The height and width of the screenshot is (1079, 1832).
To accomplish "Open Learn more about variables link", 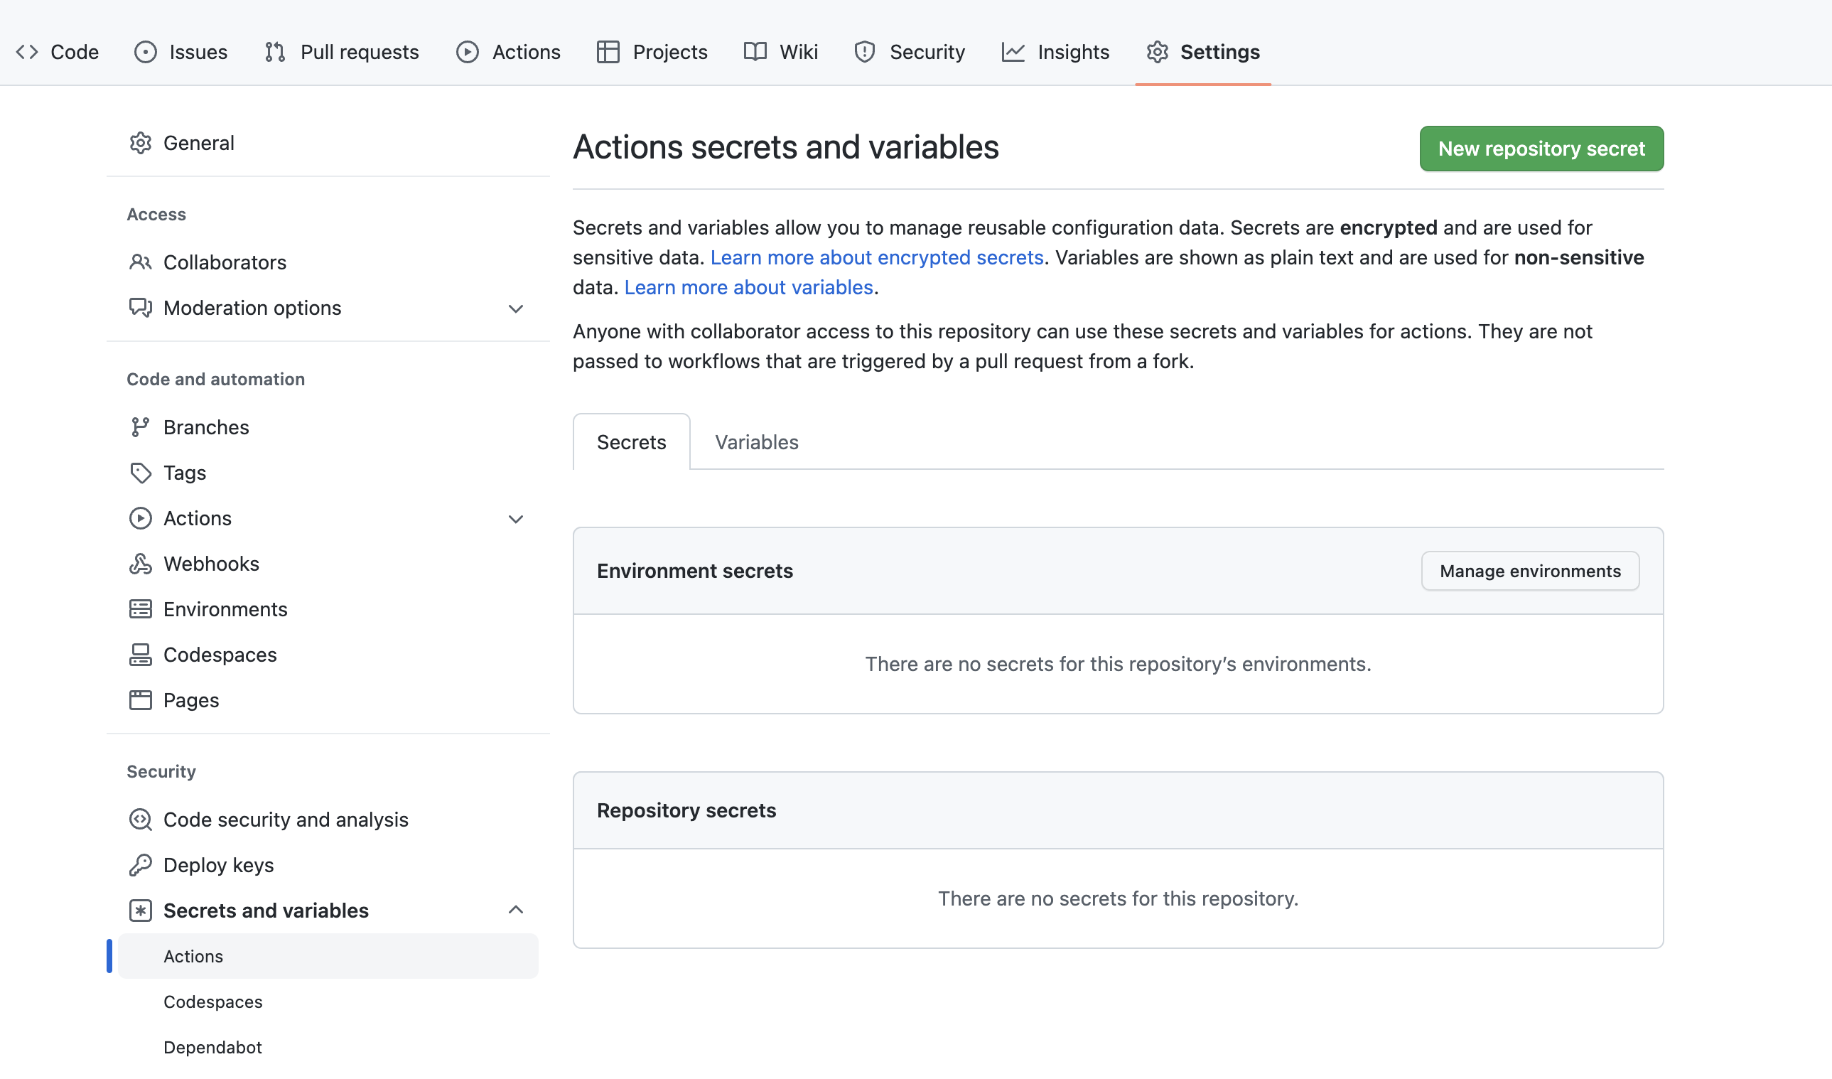I will [748, 287].
